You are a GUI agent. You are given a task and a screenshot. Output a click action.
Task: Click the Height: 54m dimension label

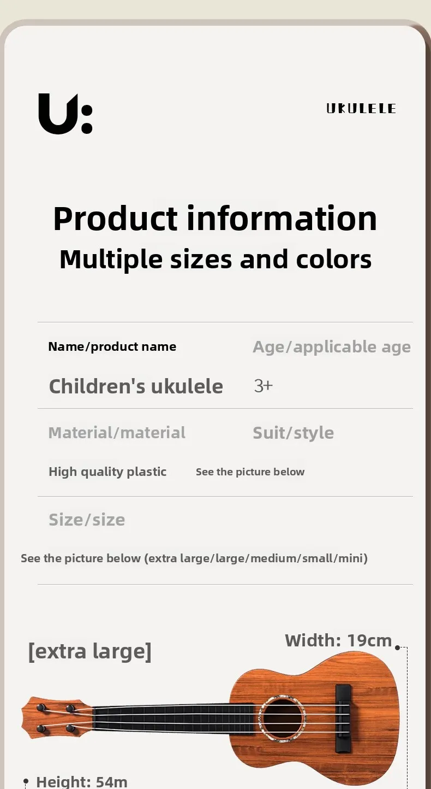coord(81,782)
